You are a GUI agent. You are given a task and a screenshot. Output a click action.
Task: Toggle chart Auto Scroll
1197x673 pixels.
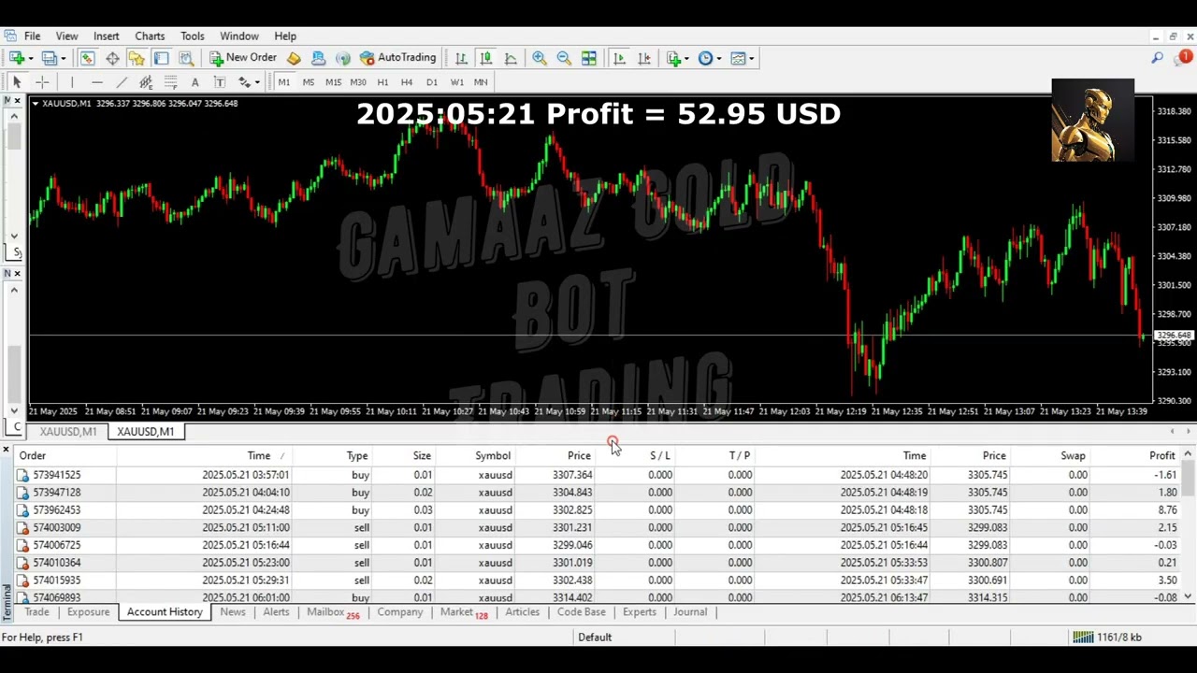point(619,58)
